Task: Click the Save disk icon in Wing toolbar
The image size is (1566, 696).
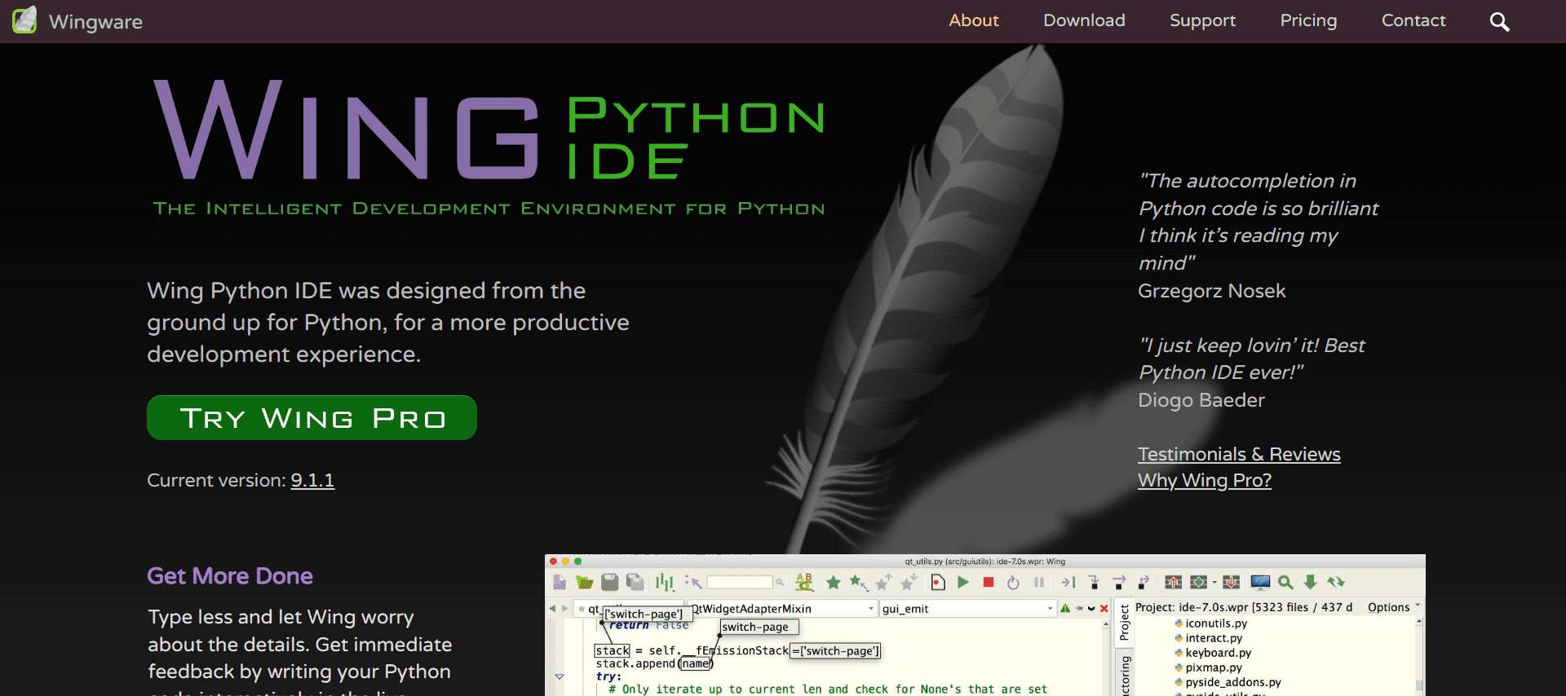Action: (609, 582)
